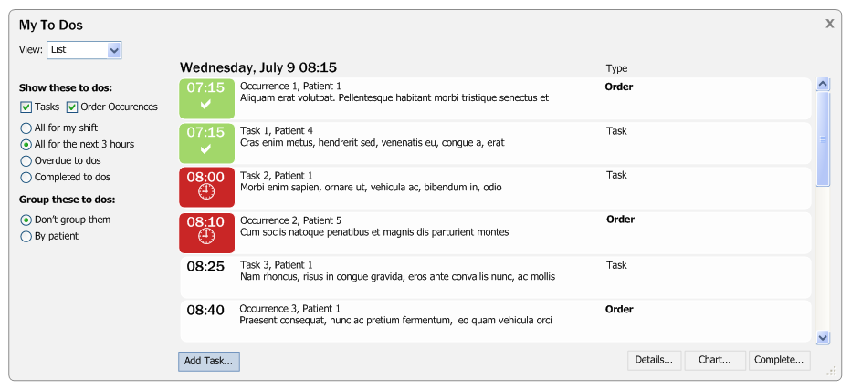851x389 pixels.
Task: Click the 07:15 completed checkmark for Occurrence 1
Action: pos(205,105)
